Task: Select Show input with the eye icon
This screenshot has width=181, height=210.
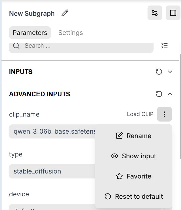Action: [x=133, y=156]
